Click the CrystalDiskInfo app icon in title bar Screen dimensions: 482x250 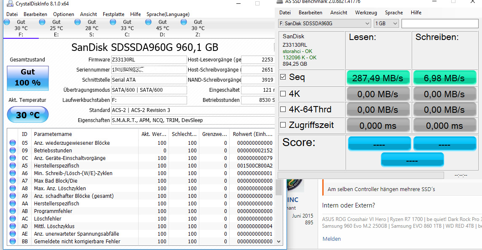(x=10, y=3)
